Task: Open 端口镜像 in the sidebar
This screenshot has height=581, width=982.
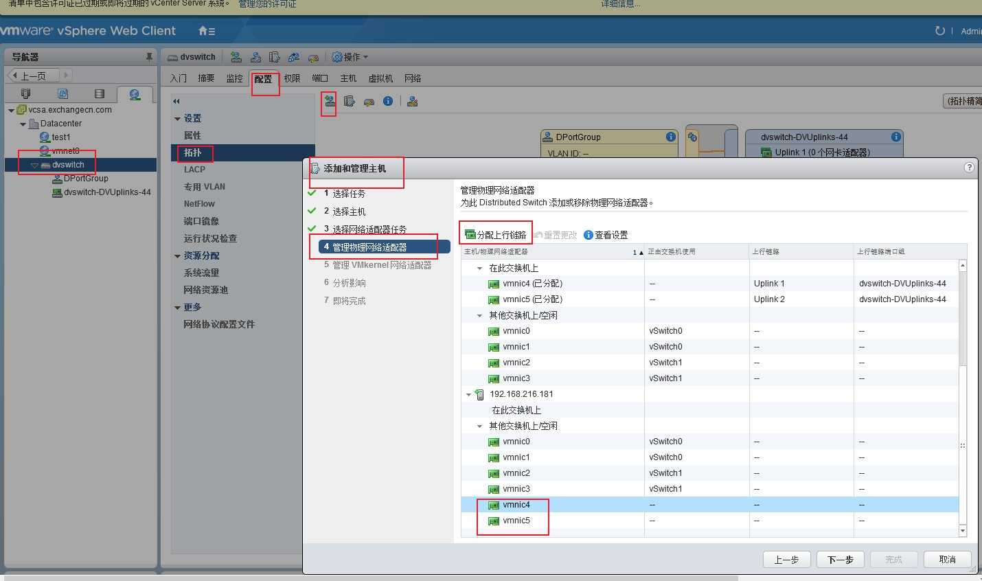Action: pos(201,221)
